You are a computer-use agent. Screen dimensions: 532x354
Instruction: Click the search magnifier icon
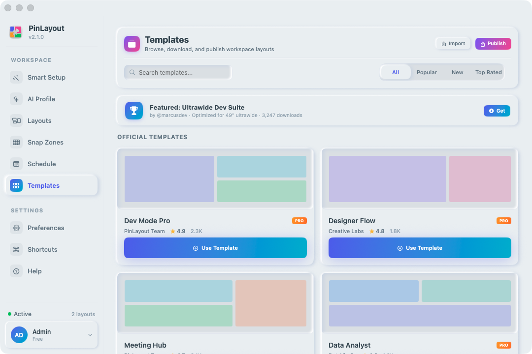point(133,72)
